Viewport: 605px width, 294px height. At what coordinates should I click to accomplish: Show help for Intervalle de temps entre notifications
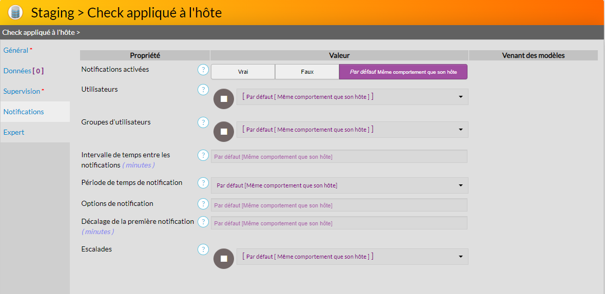click(203, 155)
